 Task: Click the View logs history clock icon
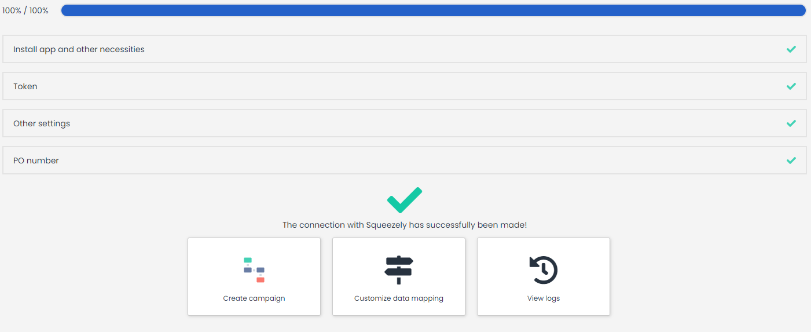point(544,270)
